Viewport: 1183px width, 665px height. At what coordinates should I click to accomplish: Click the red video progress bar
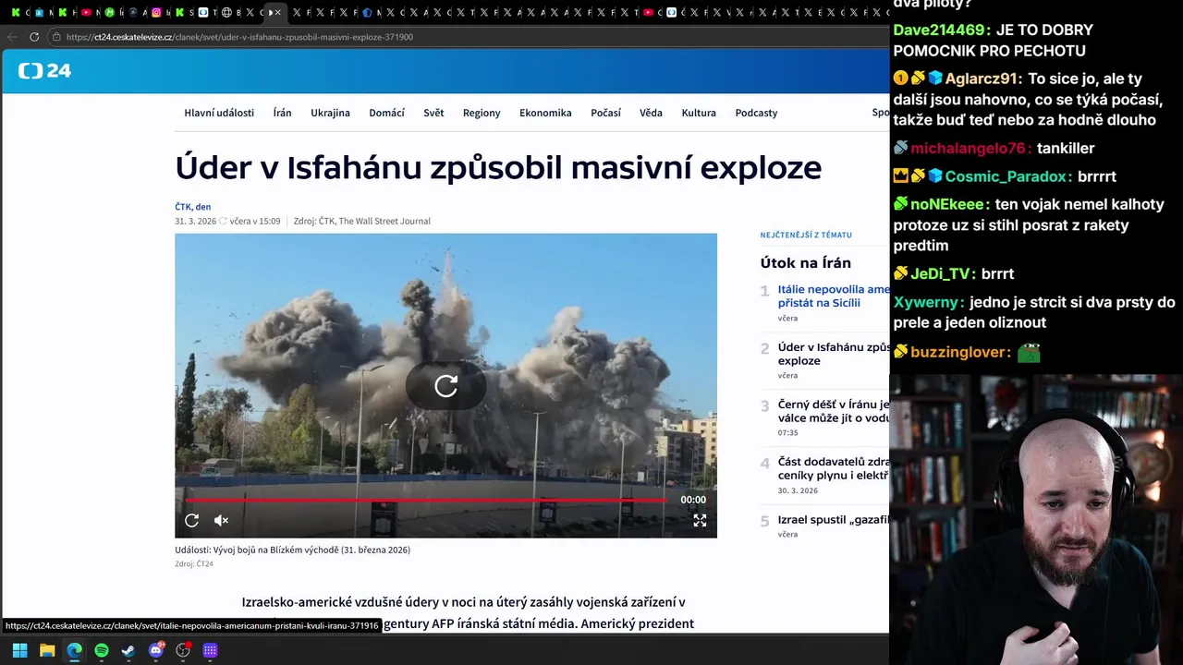click(425, 500)
